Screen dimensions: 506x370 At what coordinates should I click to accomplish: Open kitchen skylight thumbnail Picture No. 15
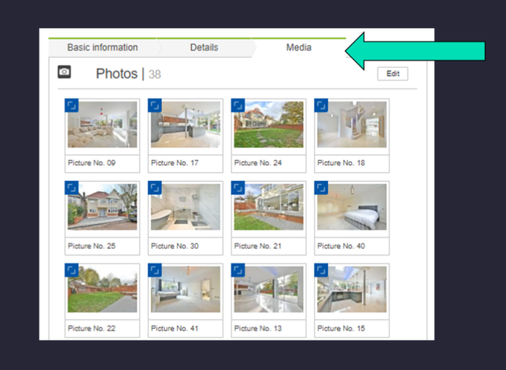coord(352,290)
